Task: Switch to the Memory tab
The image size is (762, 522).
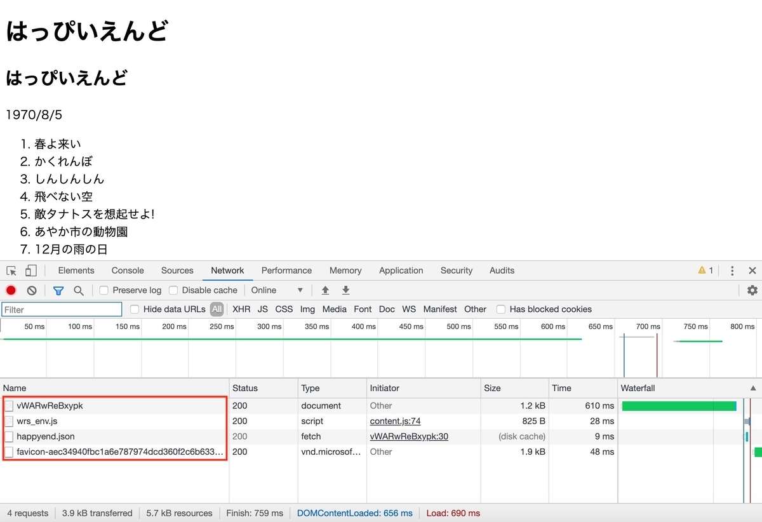Action: 345,271
